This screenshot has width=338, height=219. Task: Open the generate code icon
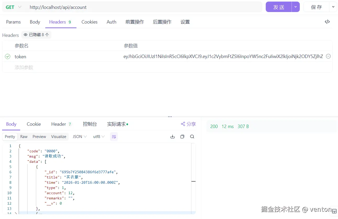click(x=327, y=22)
